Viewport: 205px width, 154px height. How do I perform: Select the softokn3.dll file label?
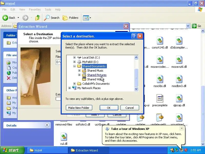pyautogui.click(x=83, y=124)
